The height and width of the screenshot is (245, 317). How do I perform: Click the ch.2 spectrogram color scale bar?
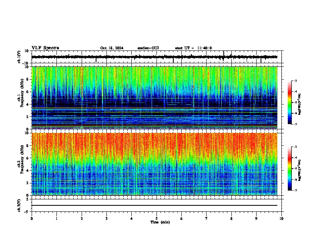coord(290,169)
